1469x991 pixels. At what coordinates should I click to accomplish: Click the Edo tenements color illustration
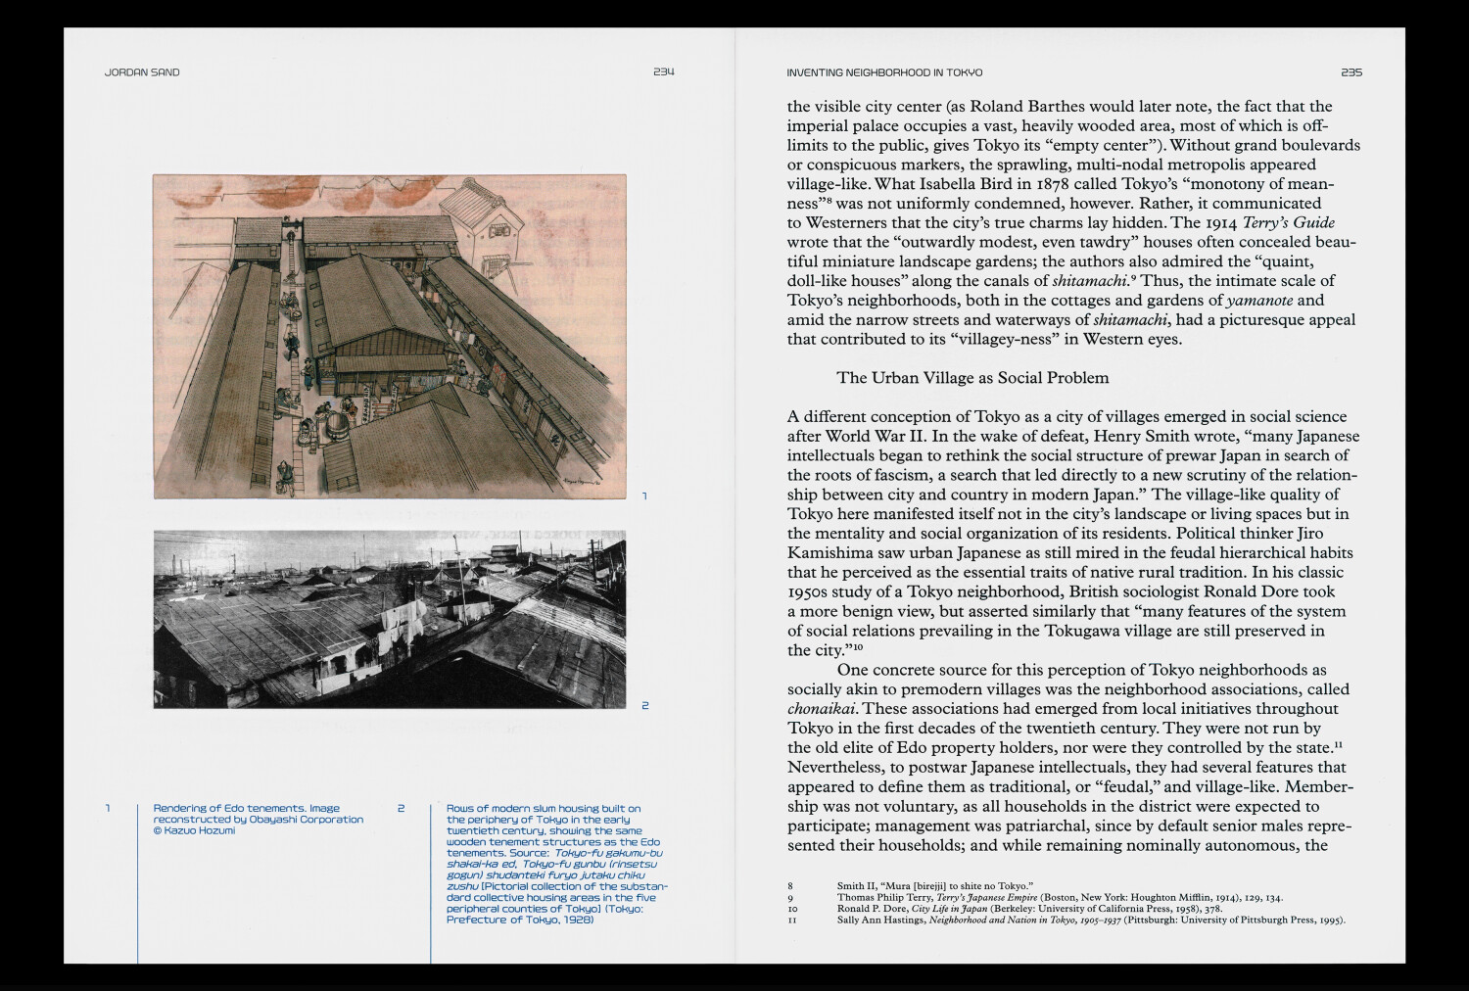click(390, 336)
